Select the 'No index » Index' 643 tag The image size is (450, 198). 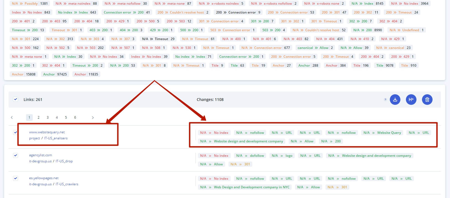coord(77,12)
